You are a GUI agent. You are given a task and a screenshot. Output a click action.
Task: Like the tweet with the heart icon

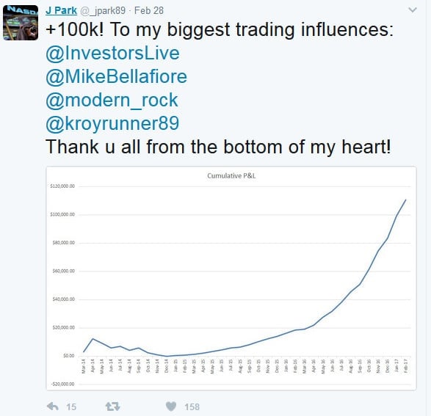(171, 406)
